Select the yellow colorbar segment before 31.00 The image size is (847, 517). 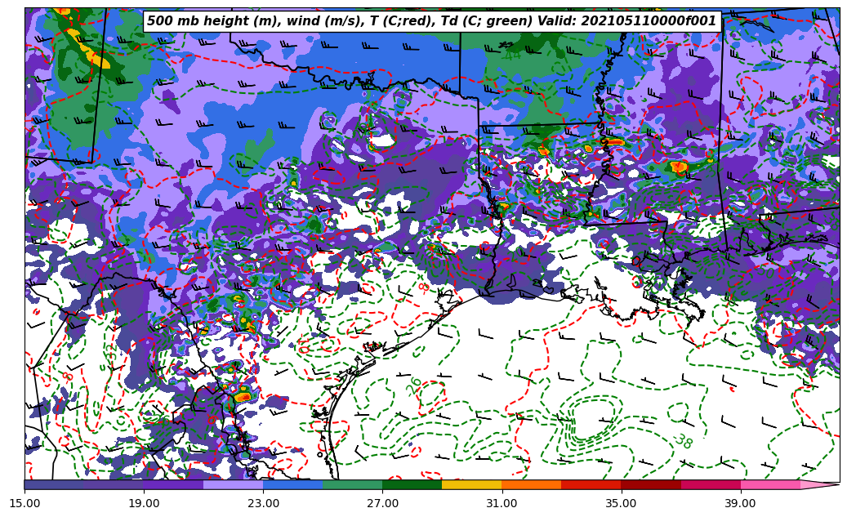click(x=472, y=484)
